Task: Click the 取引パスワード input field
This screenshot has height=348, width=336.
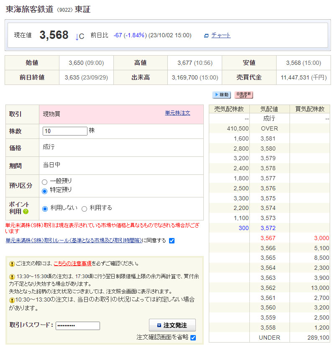Action: pyautogui.click(x=78, y=326)
